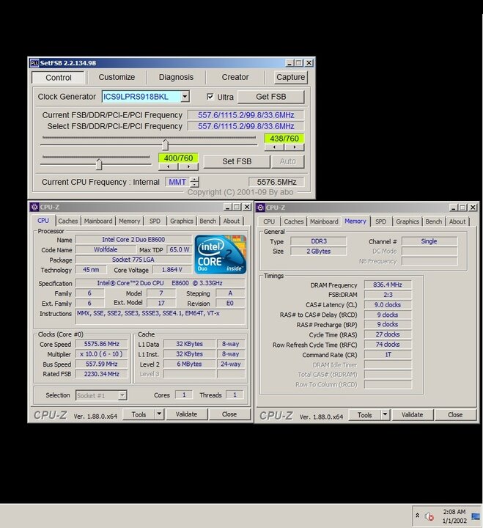Open SPD tab in right CPU-Z window

[380, 221]
